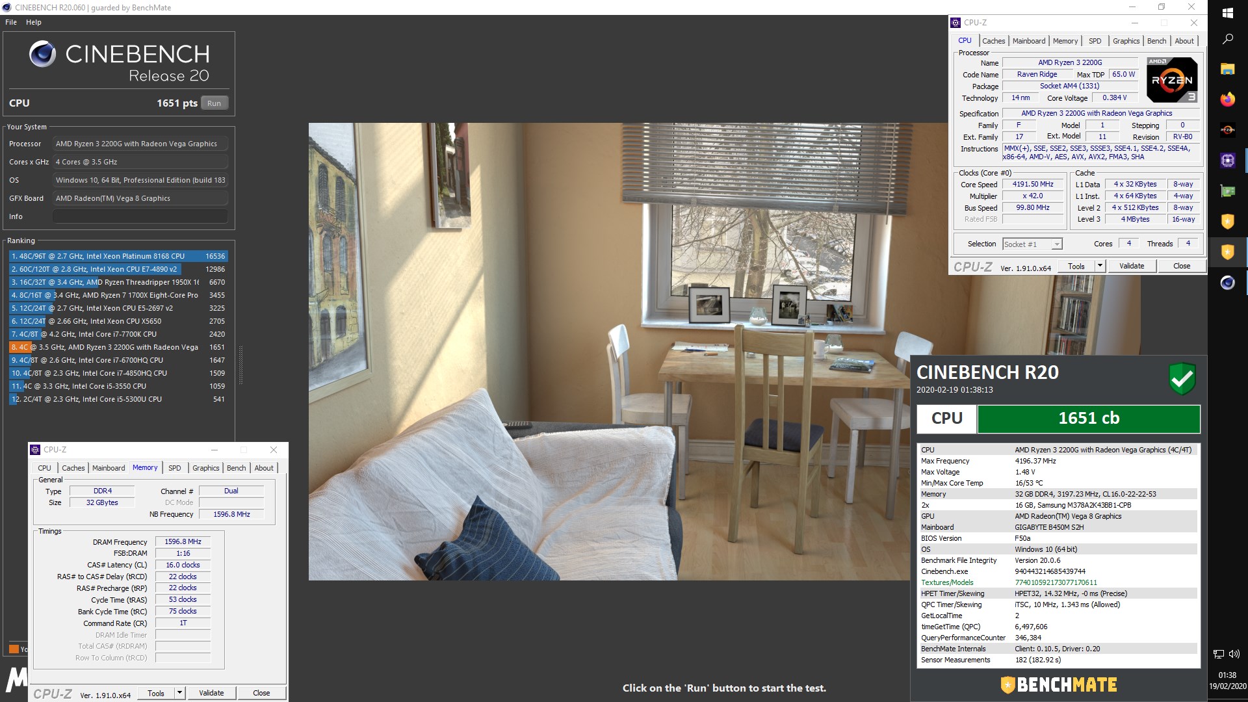The height and width of the screenshot is (702, 1248).
Task: Click the CPU-Z title icon of the top-right window
Action: [955, 23]
